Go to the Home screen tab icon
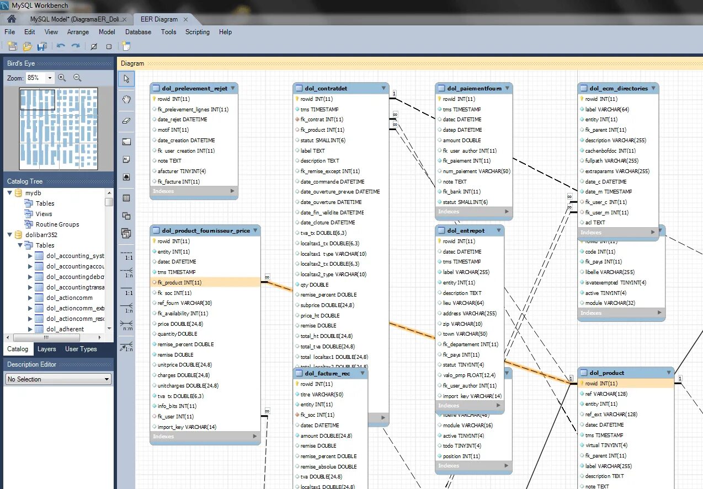The width and height of the screenshot is (703, 489). (11, 19)
